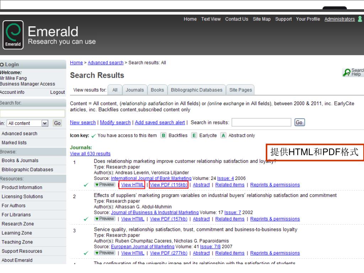Click access checkmark for result 1
This screenshot has height=273, width=364.
click(x=86, y=185)
